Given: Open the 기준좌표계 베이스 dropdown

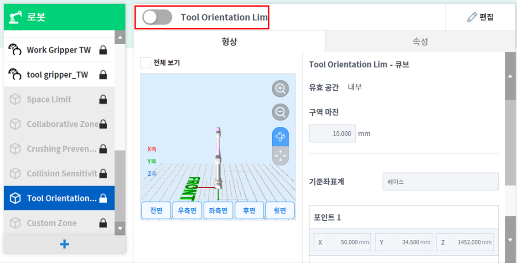Looking at the screenshot, I should 440,181.
